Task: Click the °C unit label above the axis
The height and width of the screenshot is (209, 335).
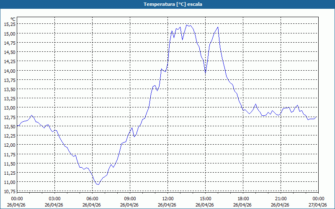Action: (x=13, y=19)
